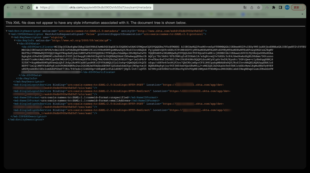310x173 pixels.
Task: Collapse the md:EntityDescriptor node
Action: coord(7,31)
